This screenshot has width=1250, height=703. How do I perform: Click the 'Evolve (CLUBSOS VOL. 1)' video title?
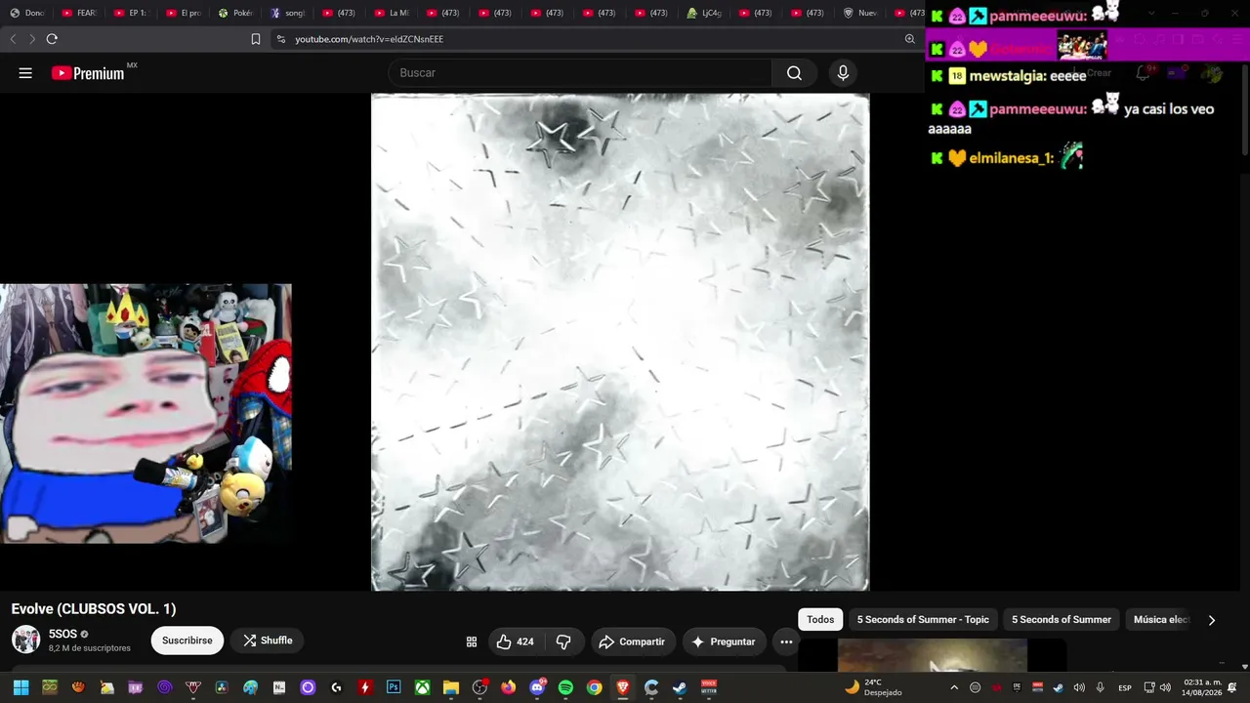point(94,608)
